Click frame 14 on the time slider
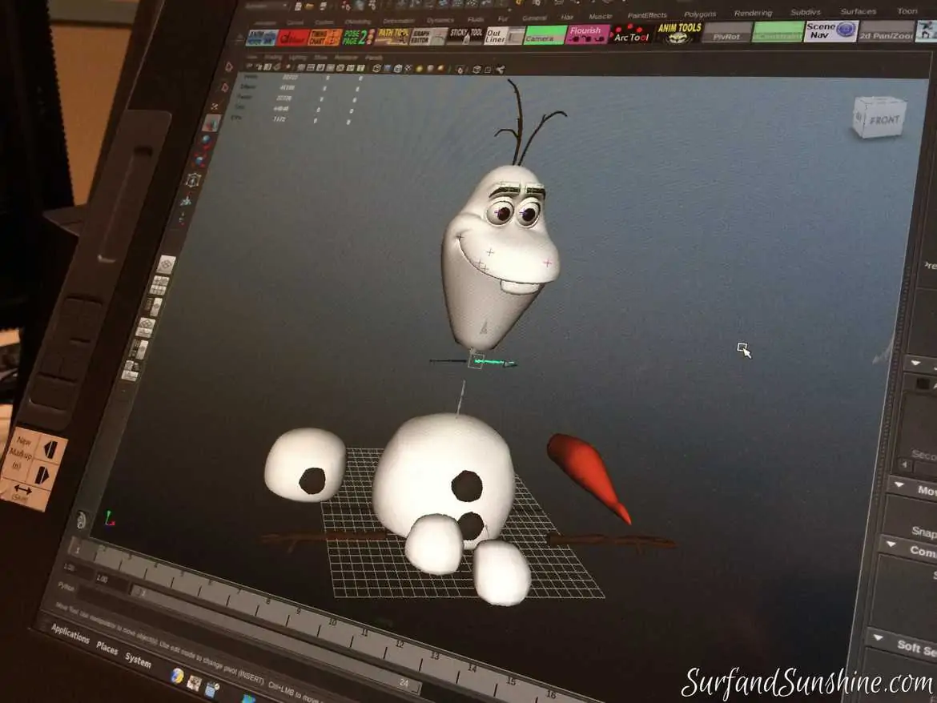Screen dimensions: 937x703 (472, 668)
